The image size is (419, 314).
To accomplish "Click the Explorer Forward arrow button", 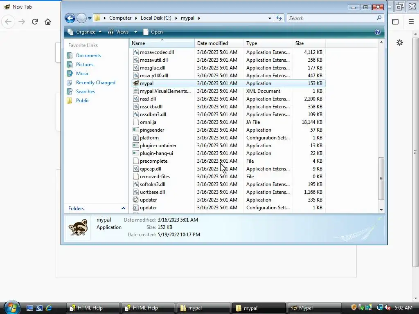I will 81,18.
